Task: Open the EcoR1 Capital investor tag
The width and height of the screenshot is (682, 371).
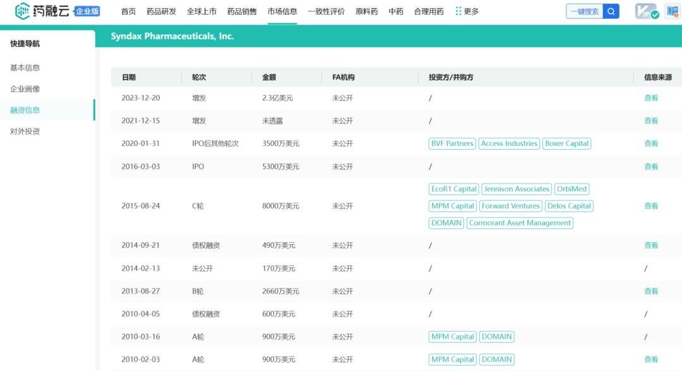Action: pos(453,189)
